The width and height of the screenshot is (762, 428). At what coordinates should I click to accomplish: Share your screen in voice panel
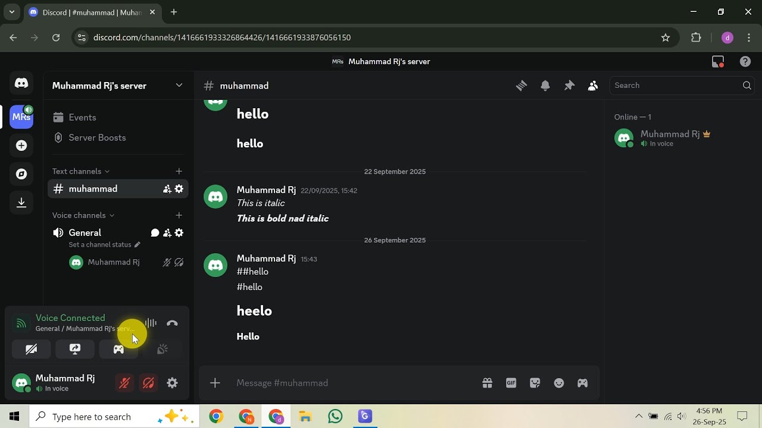click(75, 350)
